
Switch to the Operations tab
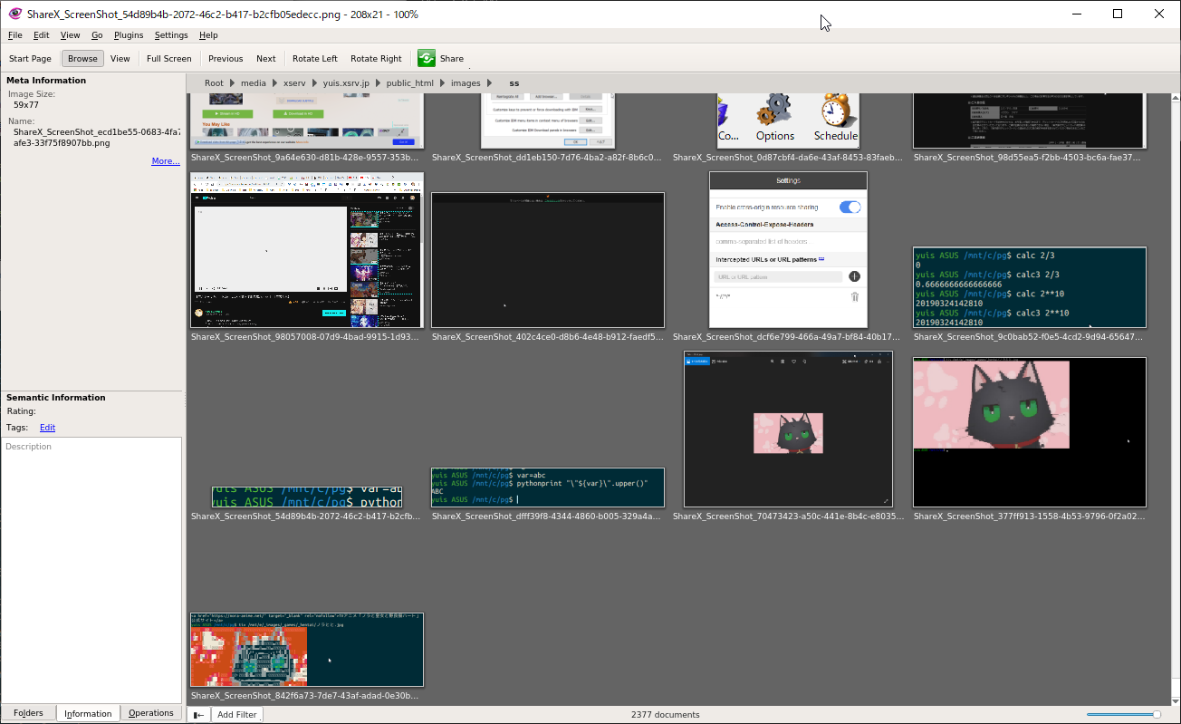(150, 713)
